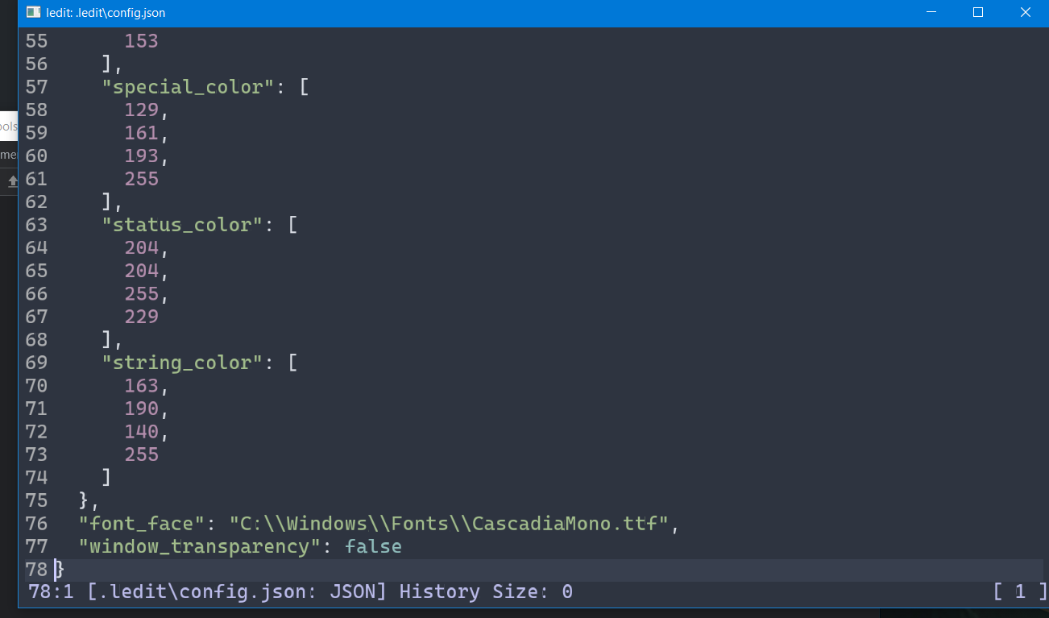1049x618 pixels.
Task: Click the false value on line 77
Action: [373, 546]
